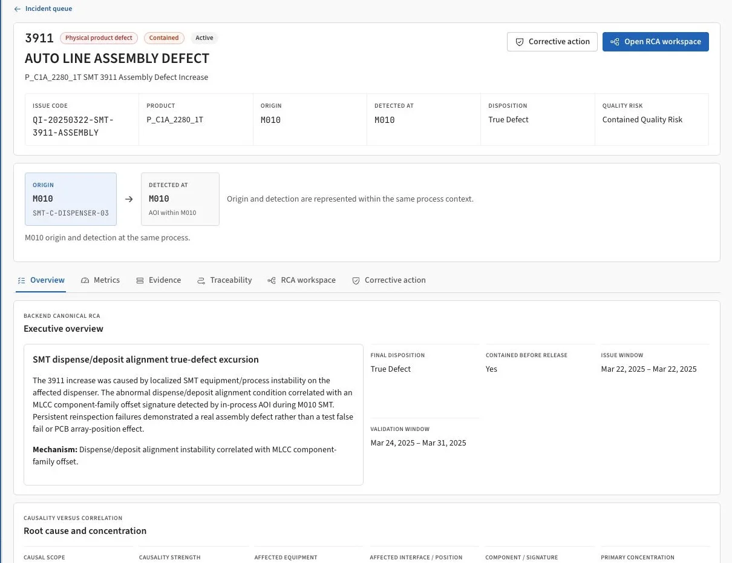
Task: Click incident number 3911 heading
Action: click(x=39, y=38)
